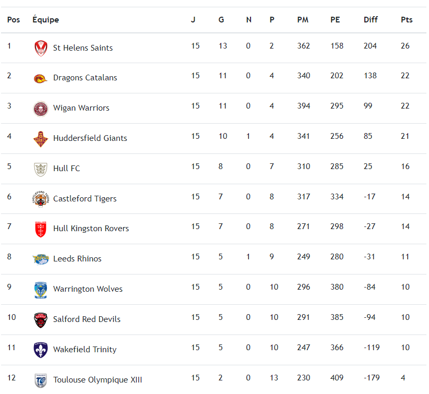Image resolution: width=429 pixels, height=394 pixels.
Task: Click the Pts column header
Action: click(407, 20)
